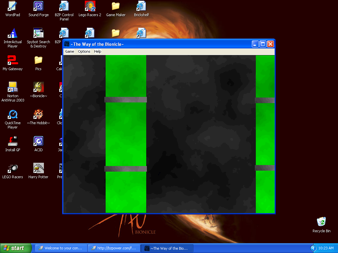The height and width of the screenshot is (253, 338).
Task: Click the internet shortcut below Brickshelf
Action: click(141, 33)
